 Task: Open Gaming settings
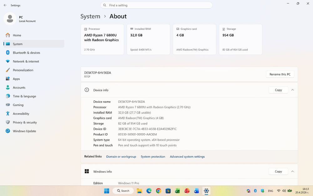pos(34,105)
